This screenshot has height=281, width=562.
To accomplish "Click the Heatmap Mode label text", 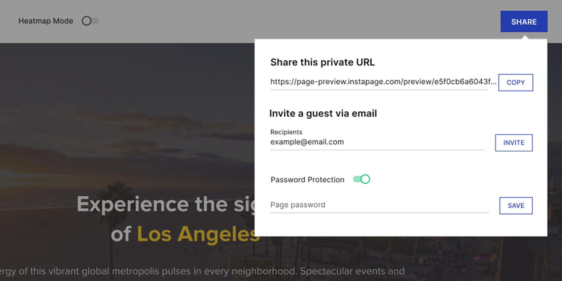I will (46, 21).
